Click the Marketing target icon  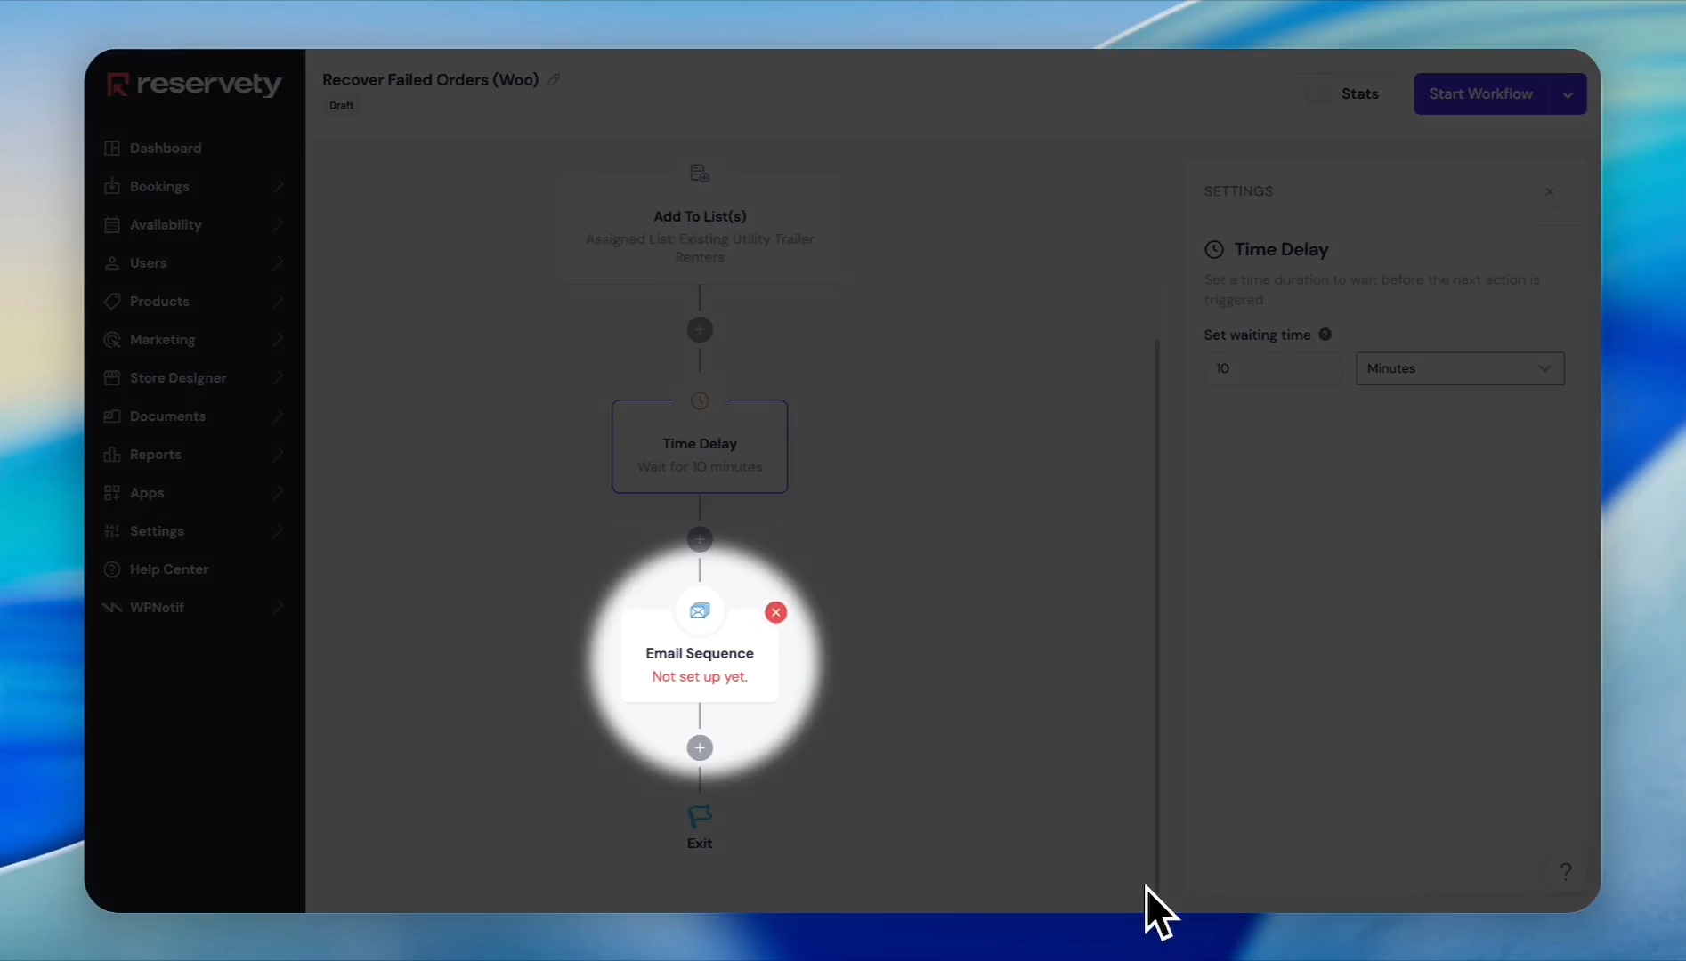(112, 339)
